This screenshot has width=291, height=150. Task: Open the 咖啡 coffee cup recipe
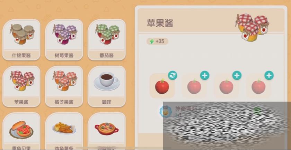[x=107, y=86]
